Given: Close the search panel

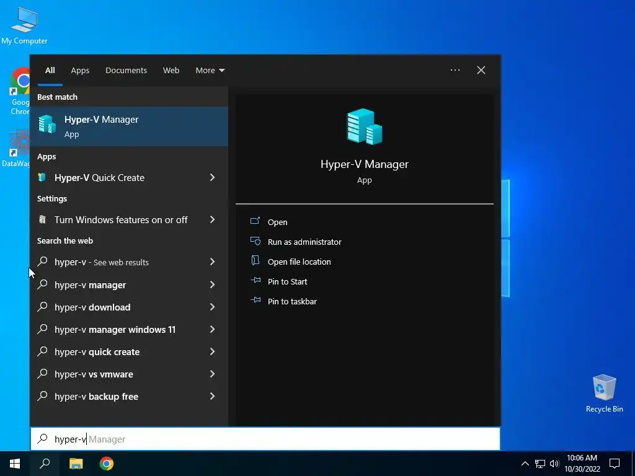Looking at the screenshot, I should tap(481, 70).
